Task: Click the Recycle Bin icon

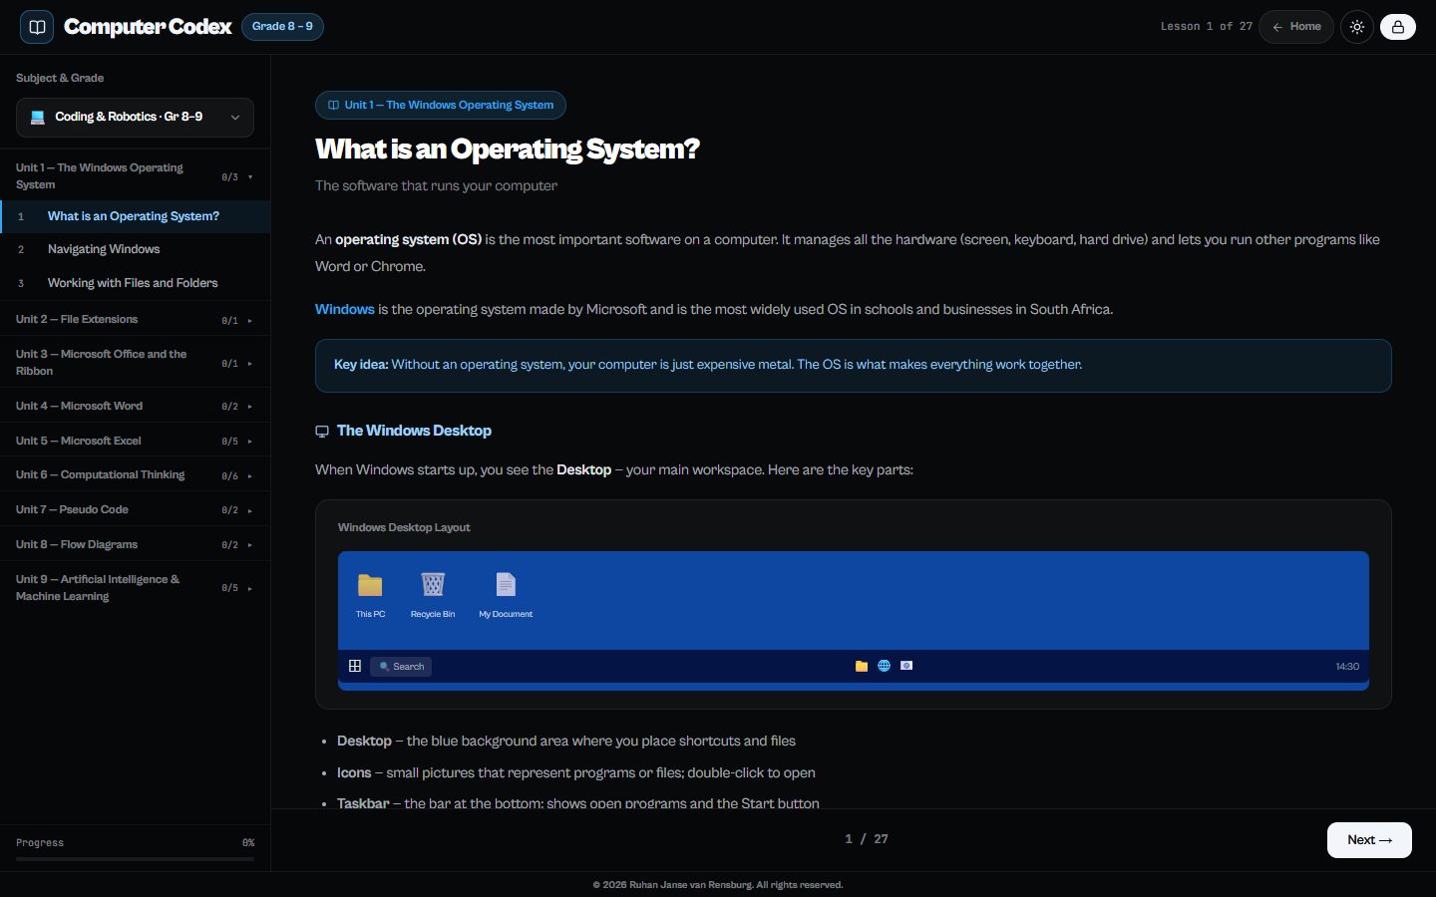Action: pos(433,584)
